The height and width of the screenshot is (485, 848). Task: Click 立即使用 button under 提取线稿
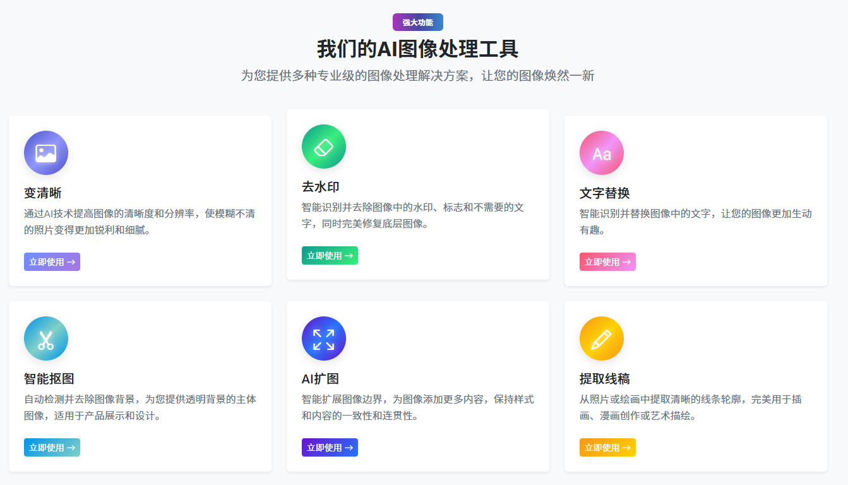pos(607,448)
